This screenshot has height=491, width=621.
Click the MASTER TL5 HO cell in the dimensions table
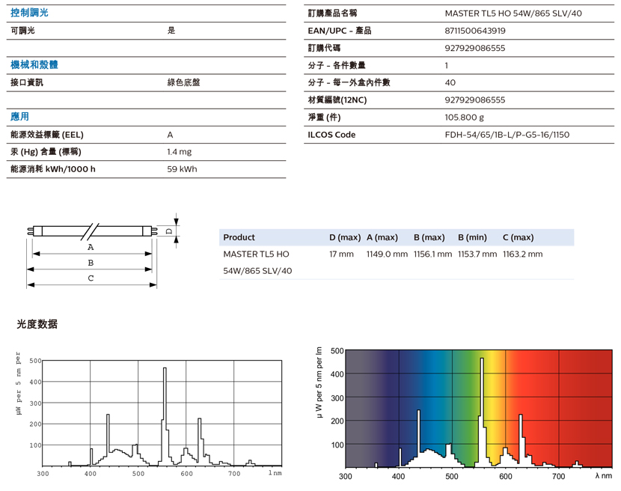(x=257, y=263)
